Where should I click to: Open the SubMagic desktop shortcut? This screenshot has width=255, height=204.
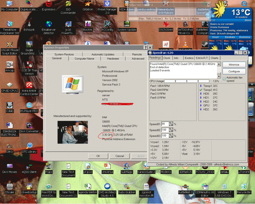[x=127, y=168]
